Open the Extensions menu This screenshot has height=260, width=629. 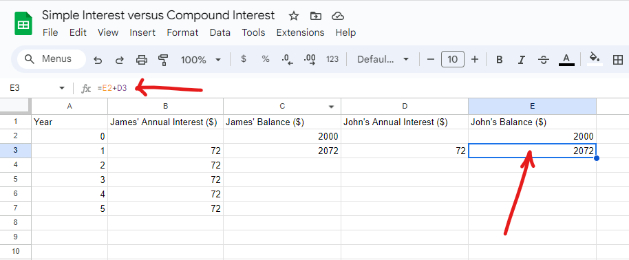pos(300,33)
